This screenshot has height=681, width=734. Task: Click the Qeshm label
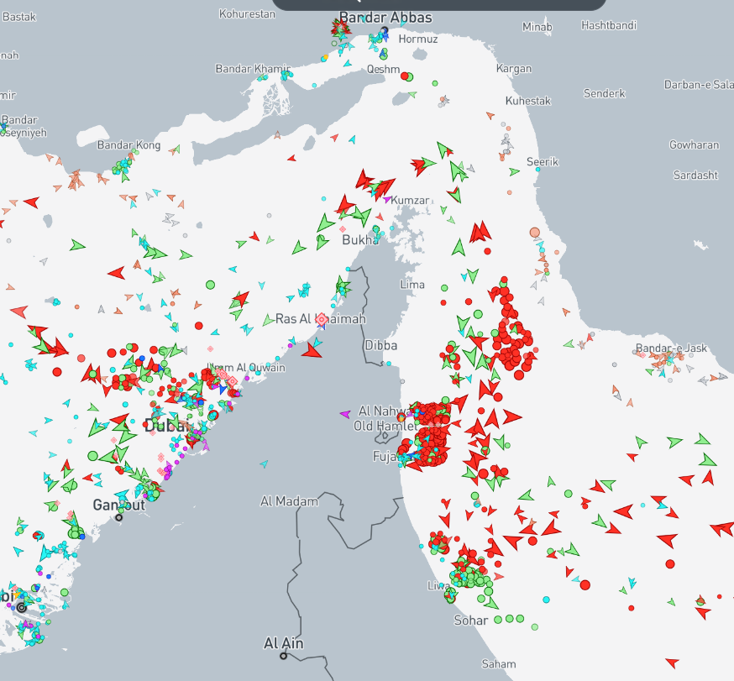pos(384,69)
